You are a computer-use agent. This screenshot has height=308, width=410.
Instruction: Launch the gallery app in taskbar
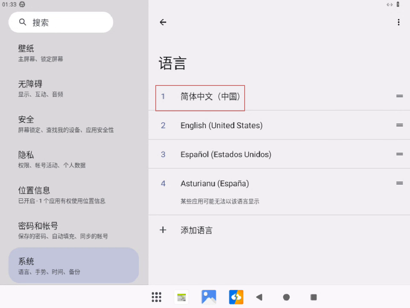pyautogui.click(x=209, y=297)
